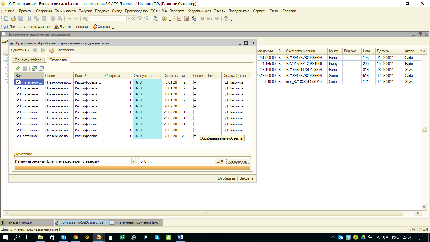430x242 pixels.
Task: Click the Отобрать button
Action: tap(226, 178)
